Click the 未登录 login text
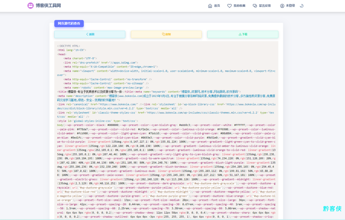The width and height of the screenshot is (345, 220). click(290, 6)
